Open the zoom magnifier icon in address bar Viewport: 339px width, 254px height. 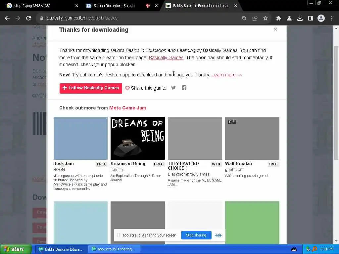click(x=244, y=18)
